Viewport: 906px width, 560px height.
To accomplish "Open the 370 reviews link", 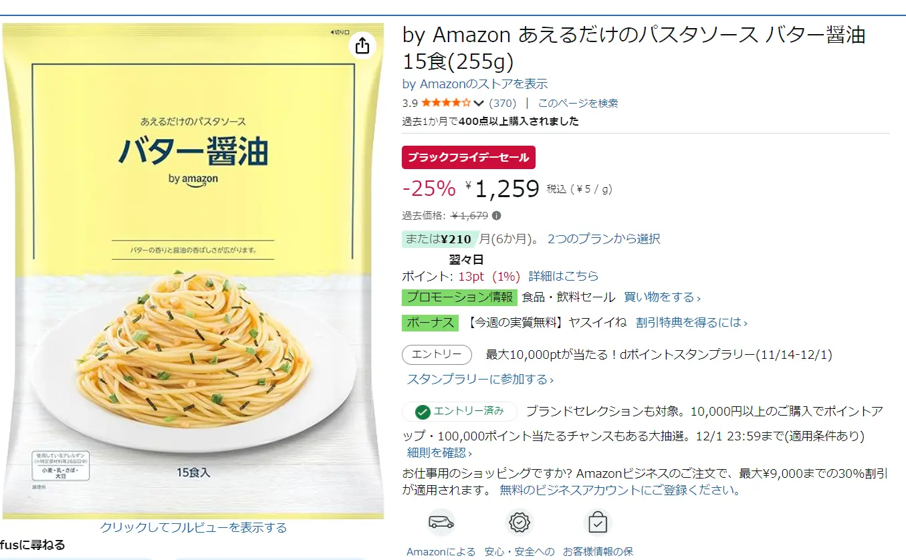I will tap(503, 103).
